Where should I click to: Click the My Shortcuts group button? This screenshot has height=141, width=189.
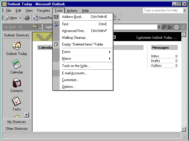tap(17, 122)
